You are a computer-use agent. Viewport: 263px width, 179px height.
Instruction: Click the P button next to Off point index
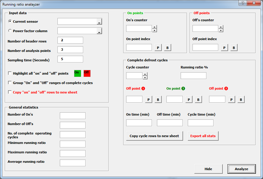(x=224, y=47)
